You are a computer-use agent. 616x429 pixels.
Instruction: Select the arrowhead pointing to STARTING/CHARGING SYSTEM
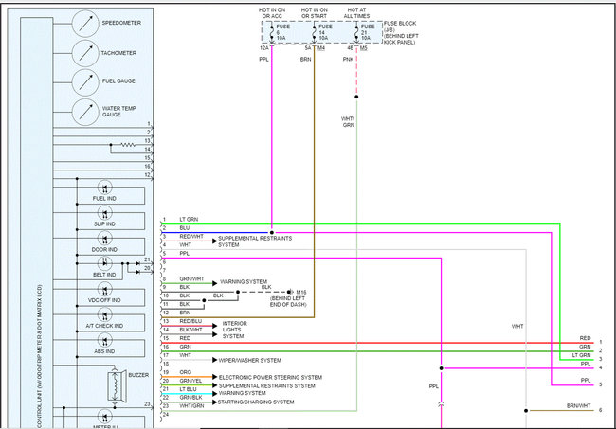(x=215, y=402)
